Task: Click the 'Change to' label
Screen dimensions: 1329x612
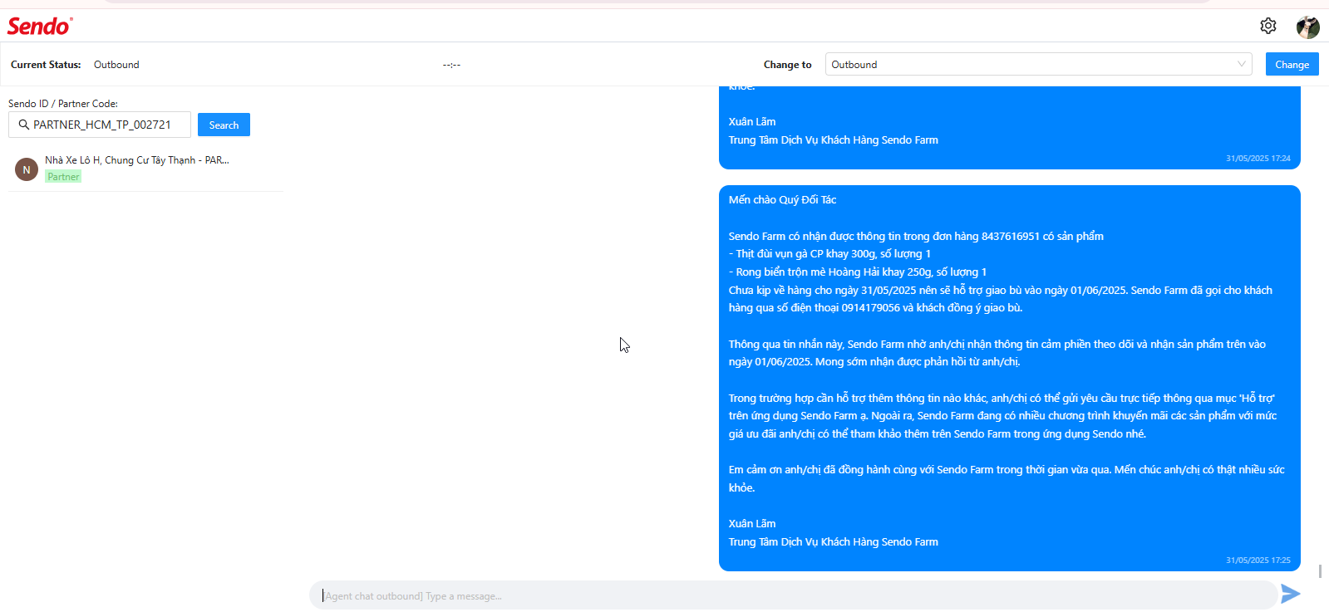Action: 787,65
